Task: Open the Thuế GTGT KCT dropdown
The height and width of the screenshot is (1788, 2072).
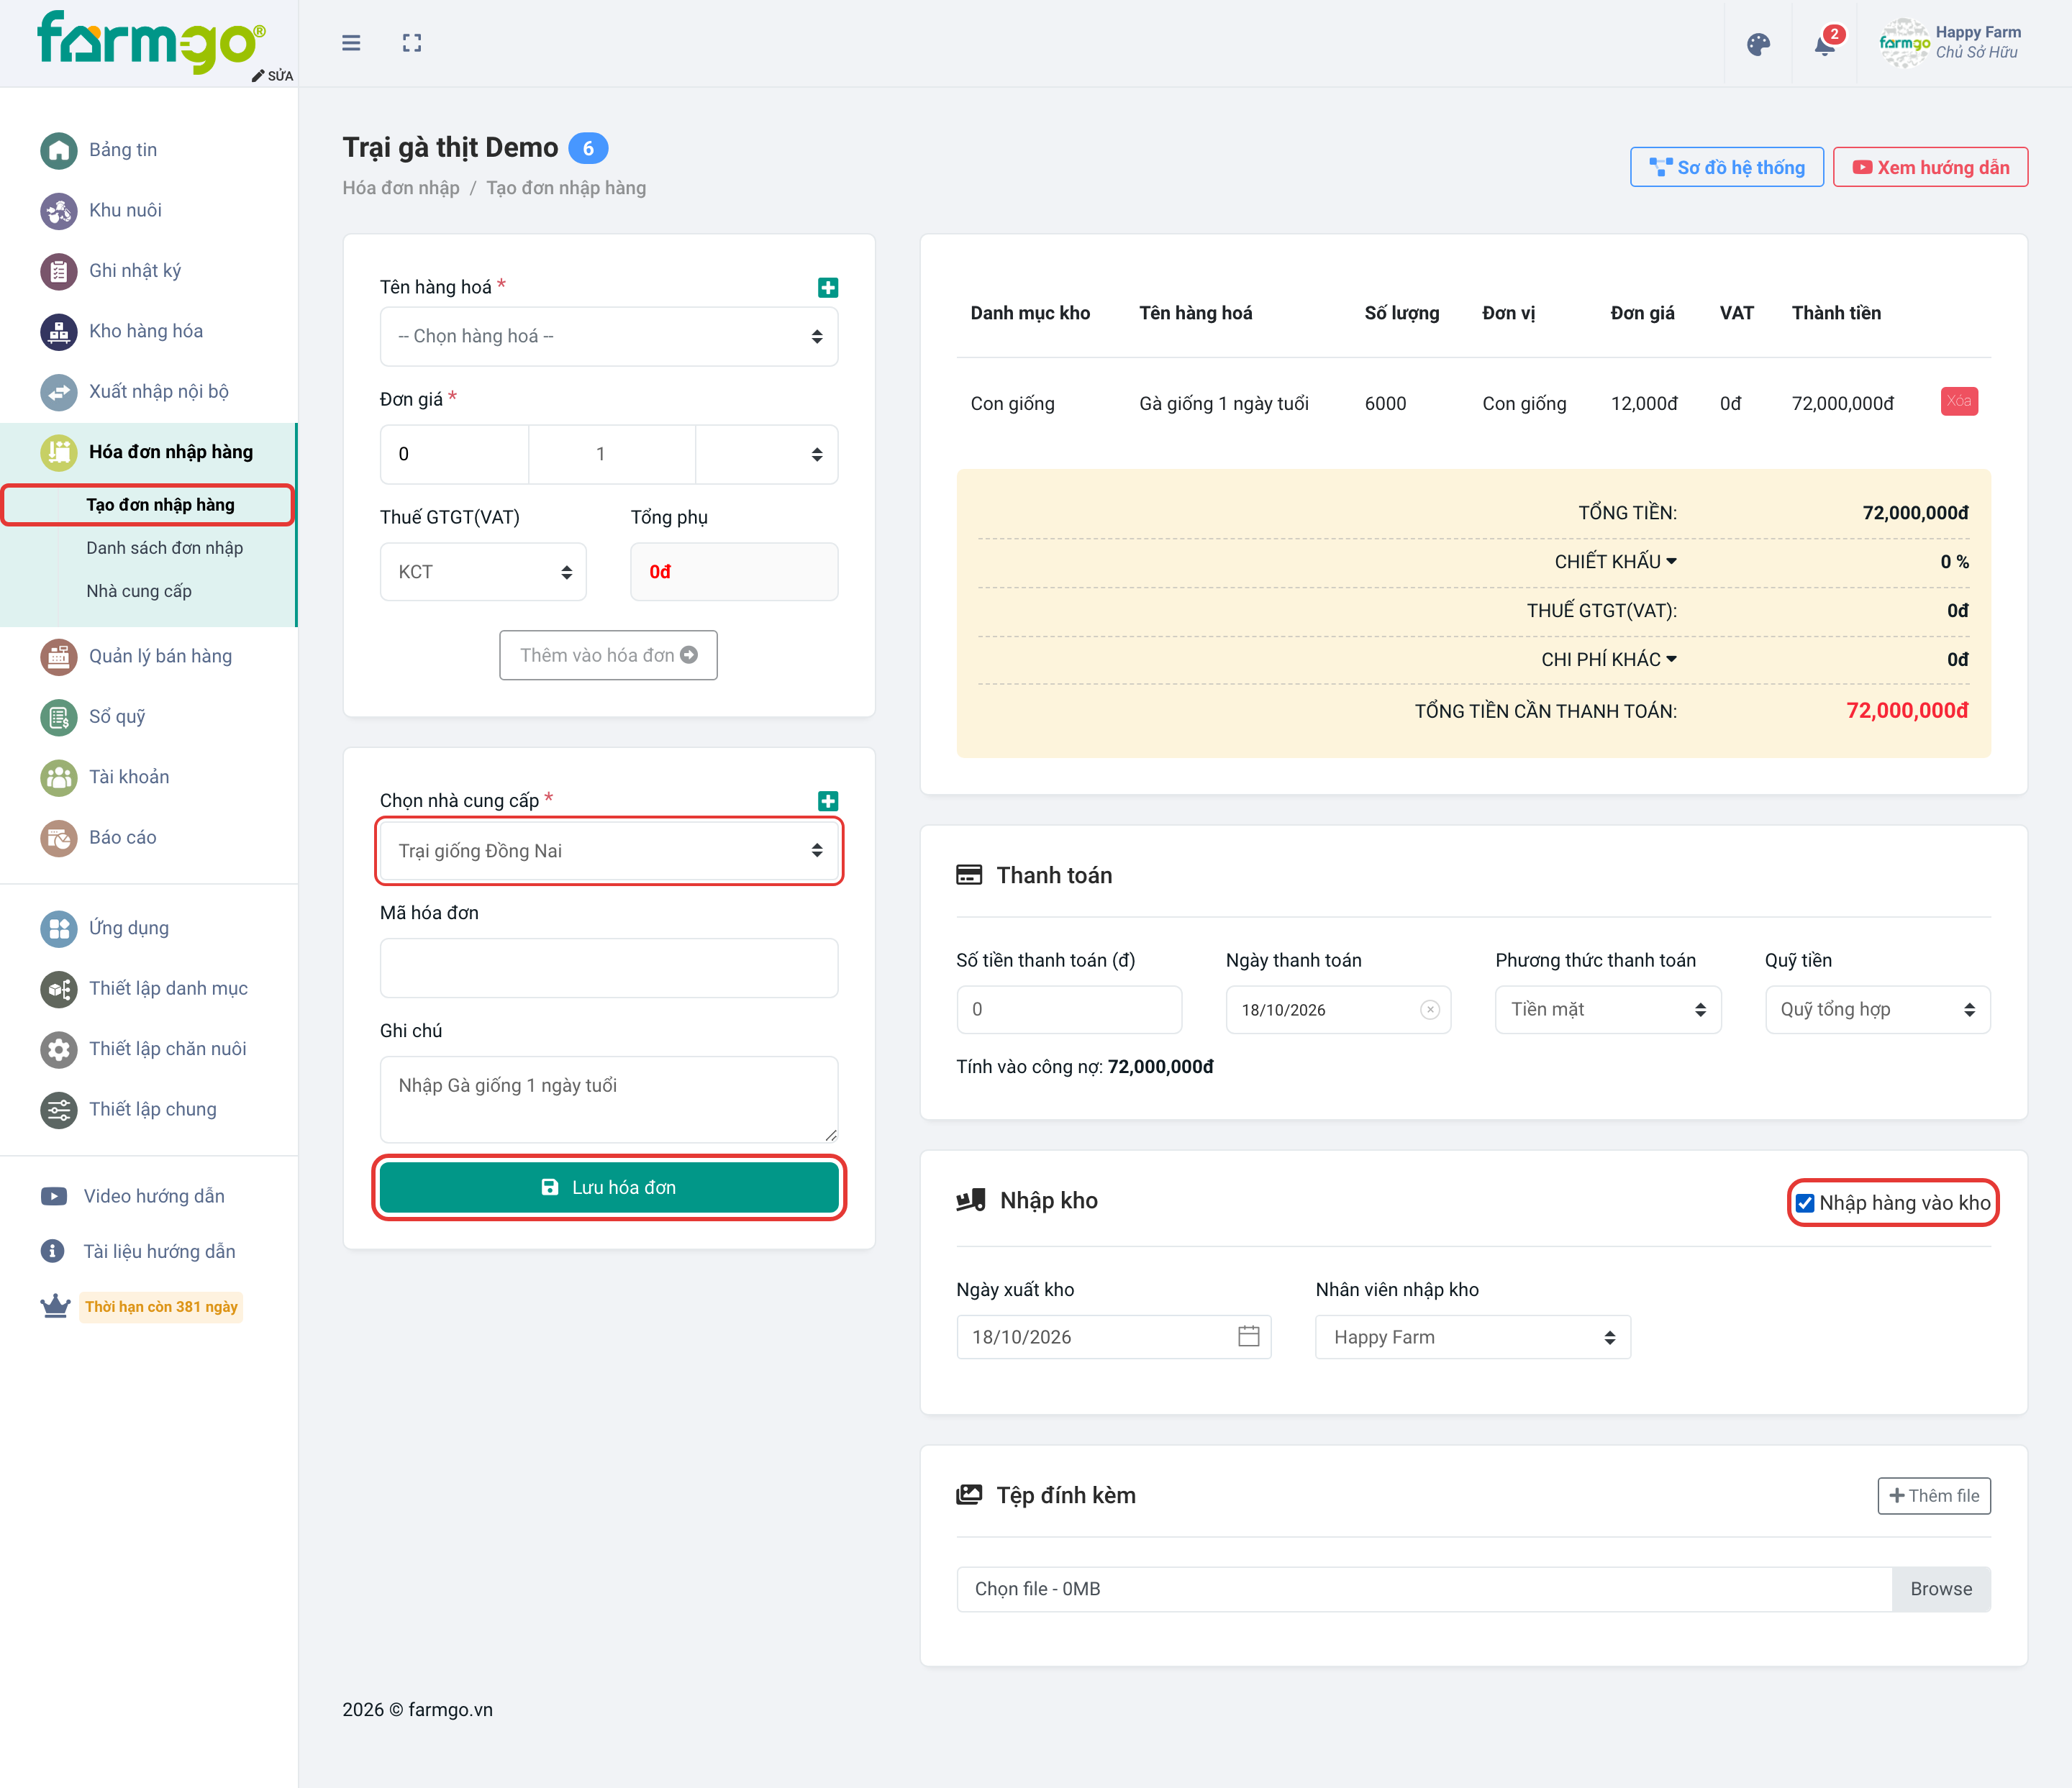Action: pos(483,572)
